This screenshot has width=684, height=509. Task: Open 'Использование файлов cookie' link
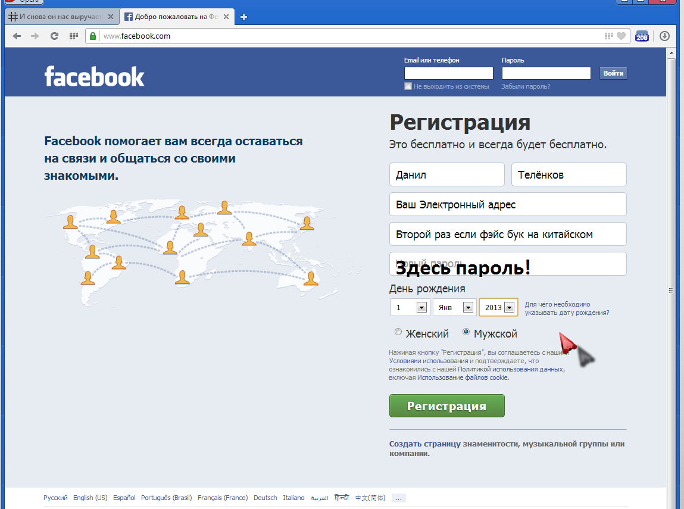(x=463, y=377)
